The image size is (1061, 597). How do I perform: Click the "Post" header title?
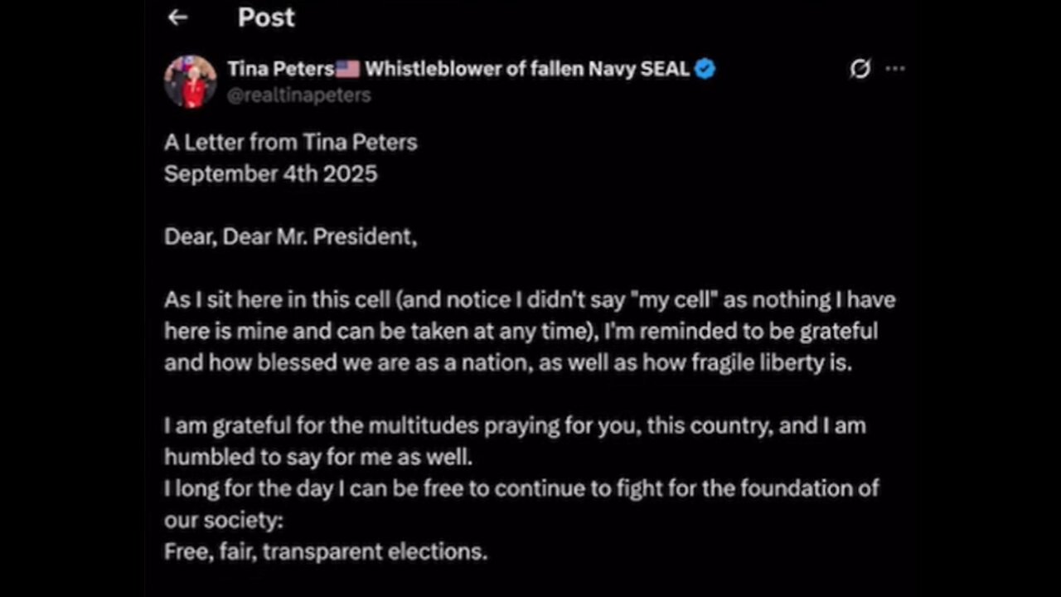click(x=266, y=17)
